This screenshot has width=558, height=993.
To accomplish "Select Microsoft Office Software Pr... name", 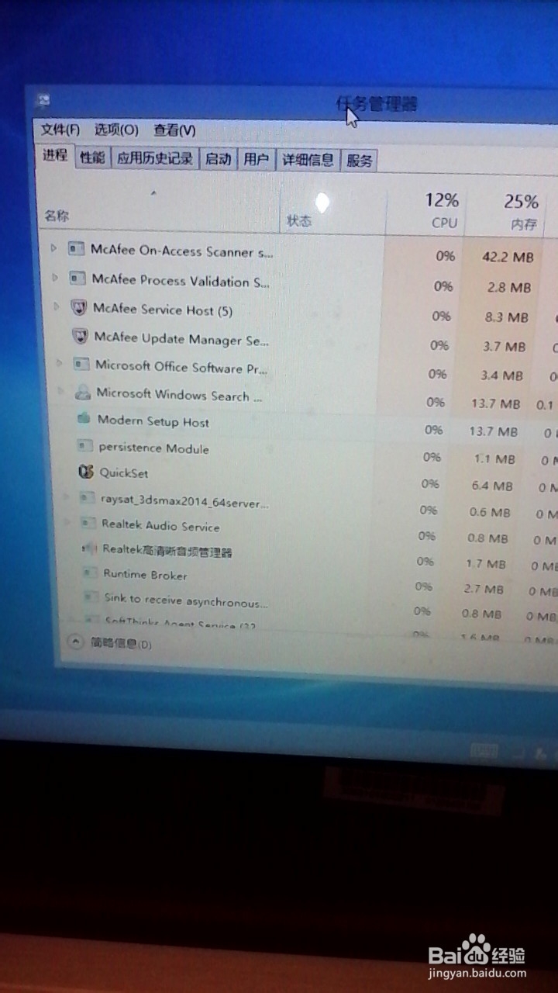I will tap(181, 367).
